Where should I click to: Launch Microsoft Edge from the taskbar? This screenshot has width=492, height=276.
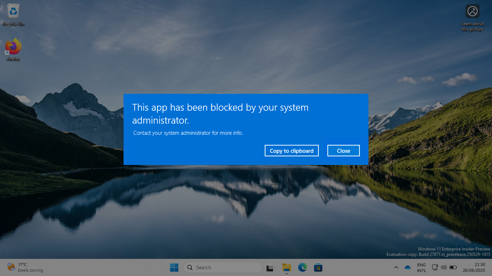(x=302, y=267)
